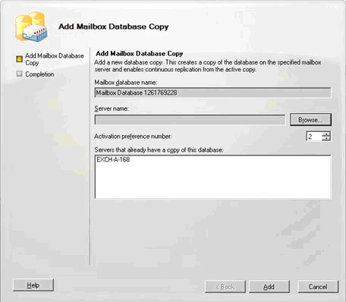The width and height of the screenshot is (346, 302).
Task: Click the grey Completion step marker
Action: tap(19, 74)
